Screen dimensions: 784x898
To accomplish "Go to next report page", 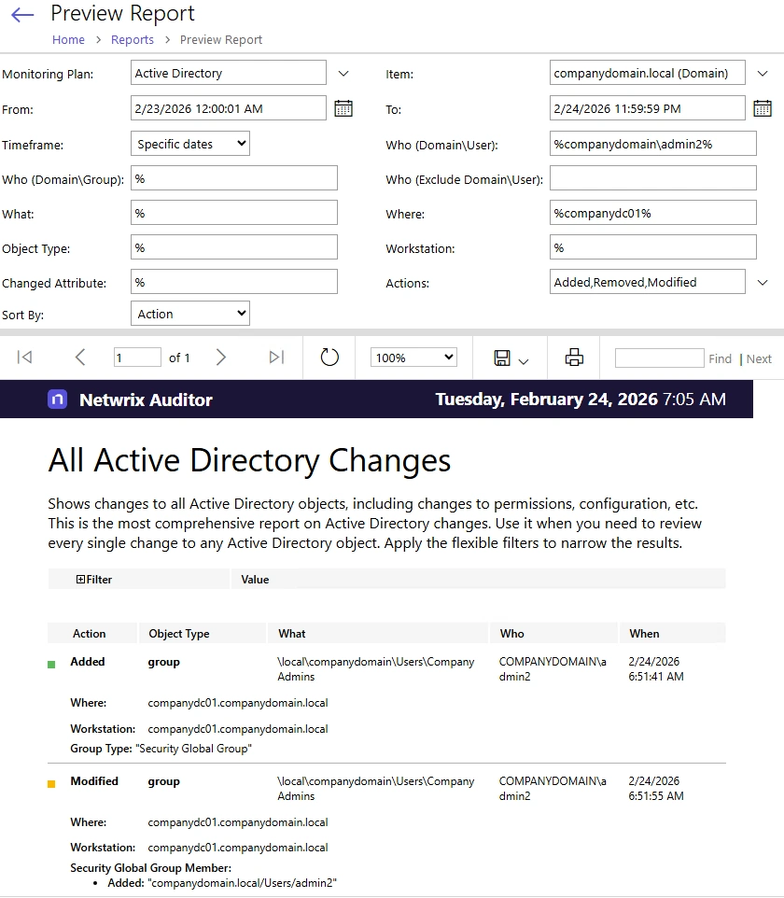I will [221, 358].
